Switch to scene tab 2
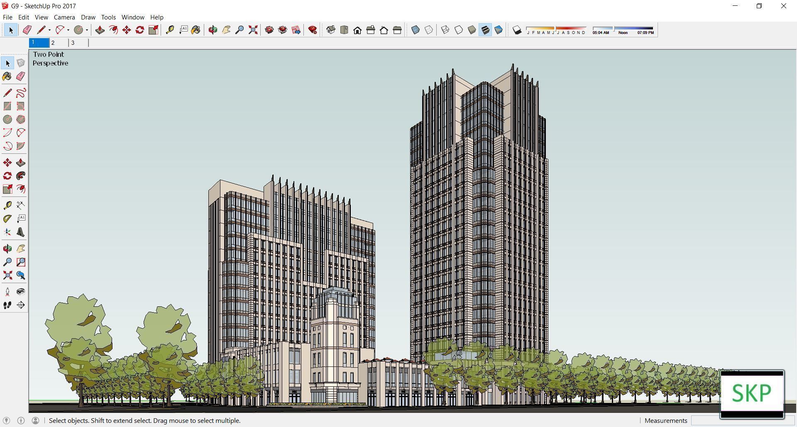797x427 pixels. pyautogui.click(x=59, y=43)
